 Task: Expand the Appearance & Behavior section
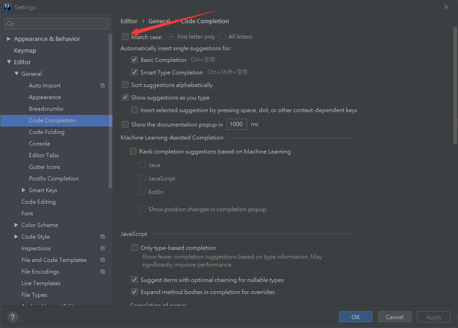point(9,39)
